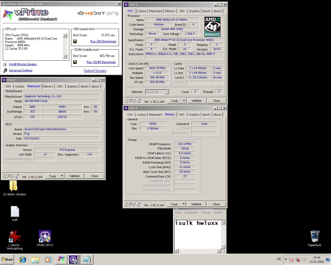Select the CPUID CPU-Z desktop shortcut

[45, 236]
